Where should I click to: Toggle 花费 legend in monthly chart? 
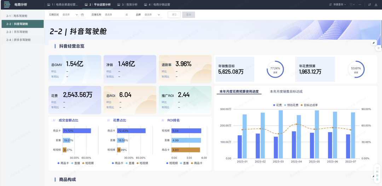tap(278, 105)
